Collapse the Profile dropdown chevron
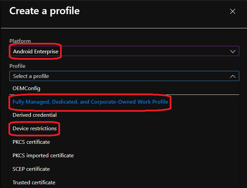Screen dimensions: 247x188 232,76
